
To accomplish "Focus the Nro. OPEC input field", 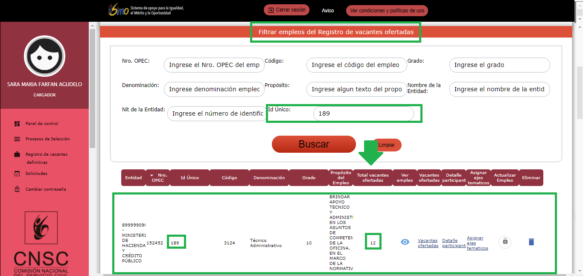I will coord(214,65).
